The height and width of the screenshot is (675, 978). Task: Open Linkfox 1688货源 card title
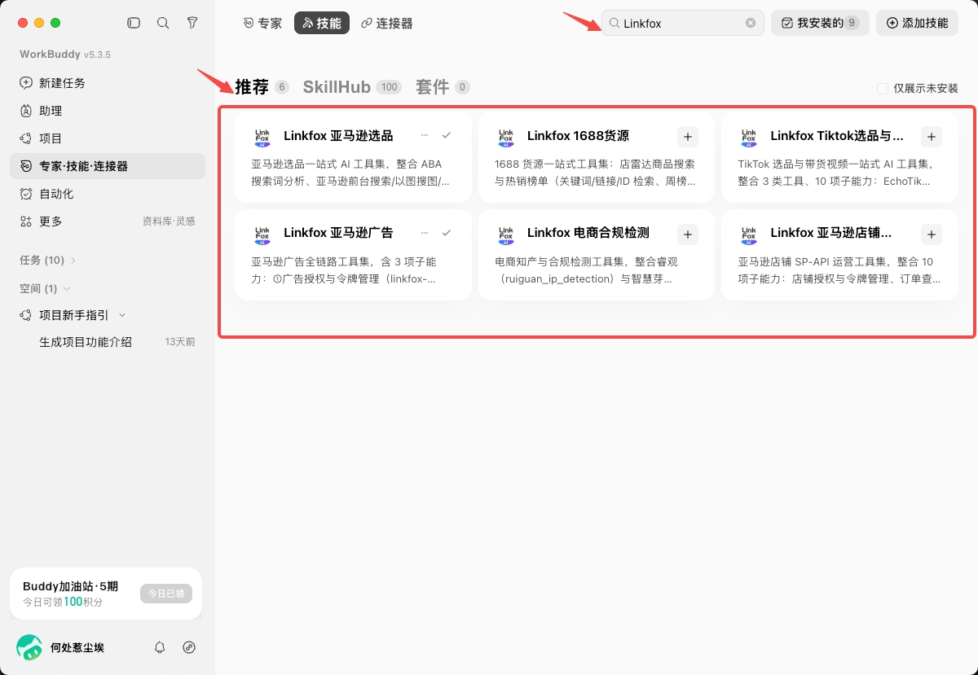578,136
